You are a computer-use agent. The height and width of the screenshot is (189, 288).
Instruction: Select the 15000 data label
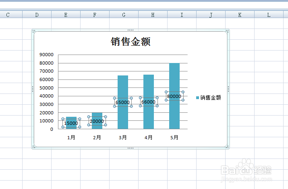click(x=71, y=123)
